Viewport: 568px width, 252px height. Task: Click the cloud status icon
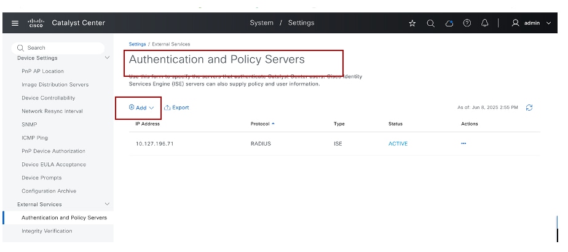click(x=449, y=23)
